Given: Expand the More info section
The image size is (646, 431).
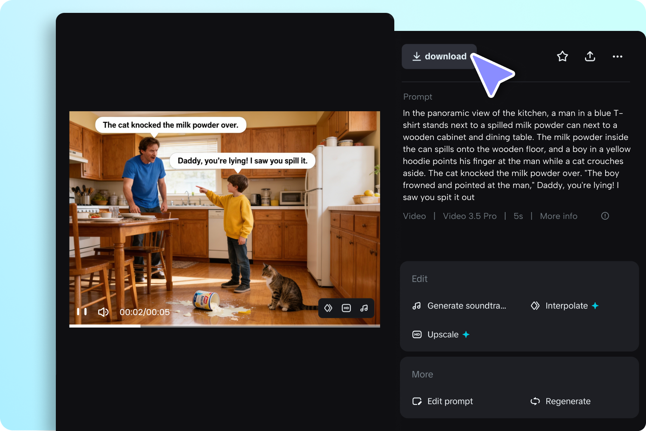Looking at the screenshot, I should 558,216.
